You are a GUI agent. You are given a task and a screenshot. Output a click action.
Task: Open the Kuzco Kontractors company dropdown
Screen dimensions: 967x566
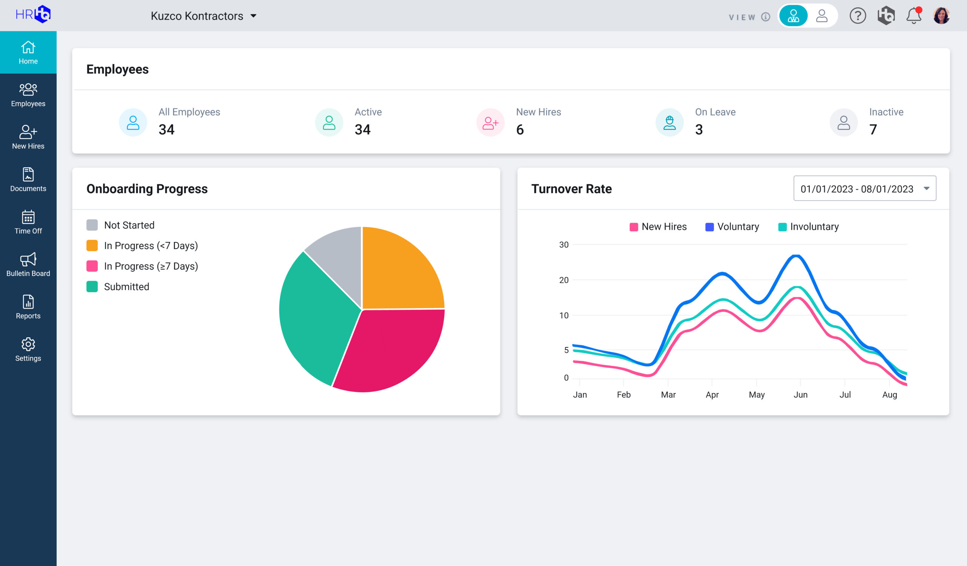pos(202,16)
